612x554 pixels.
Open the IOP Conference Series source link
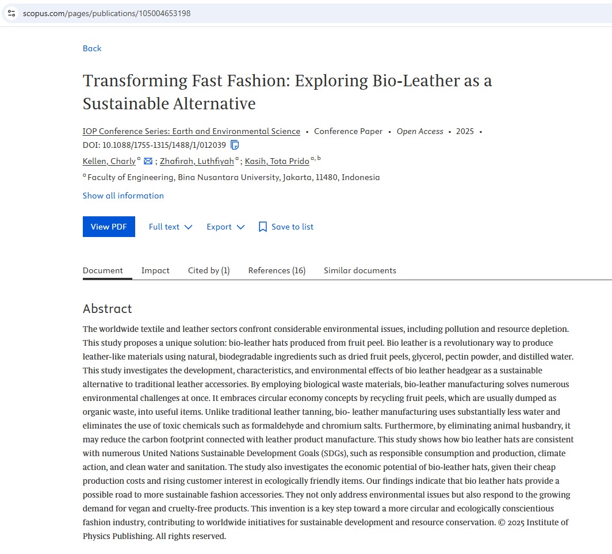pos(192,131)
